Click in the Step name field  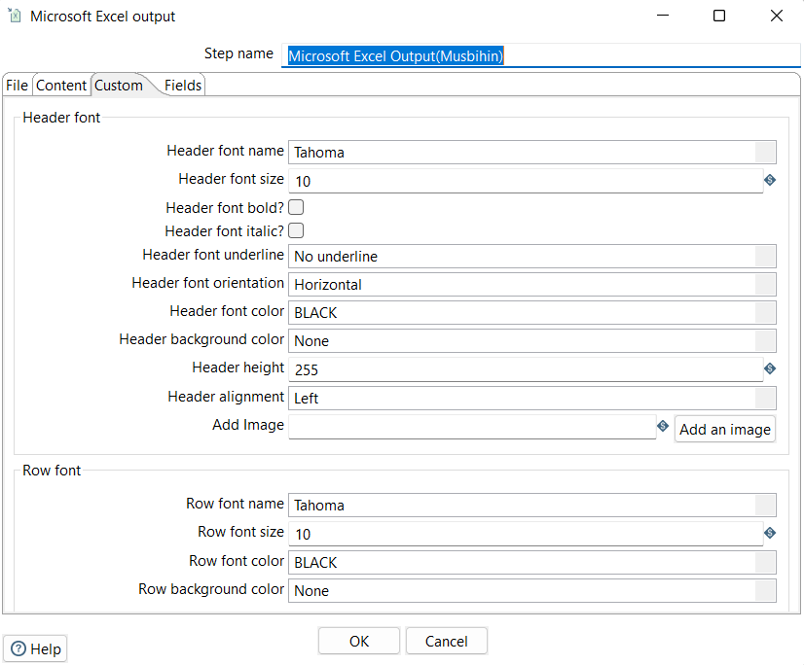(x=541, y=55)
